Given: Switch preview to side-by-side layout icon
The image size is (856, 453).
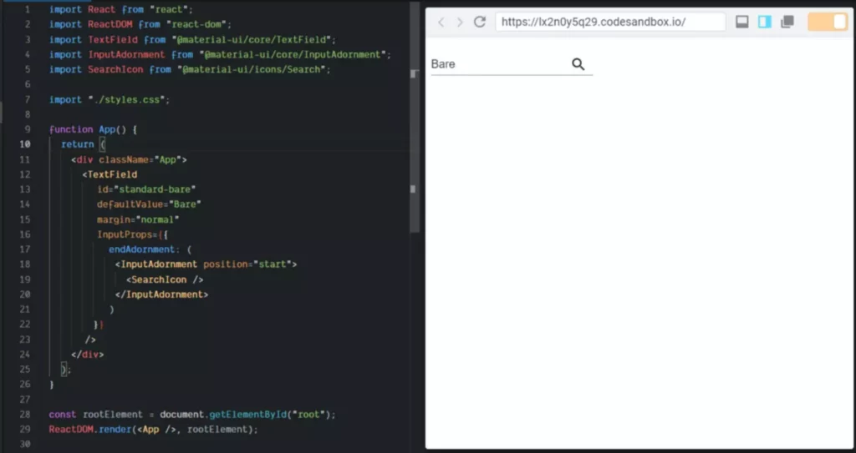Looking at the screenshot, I should 764,23.
